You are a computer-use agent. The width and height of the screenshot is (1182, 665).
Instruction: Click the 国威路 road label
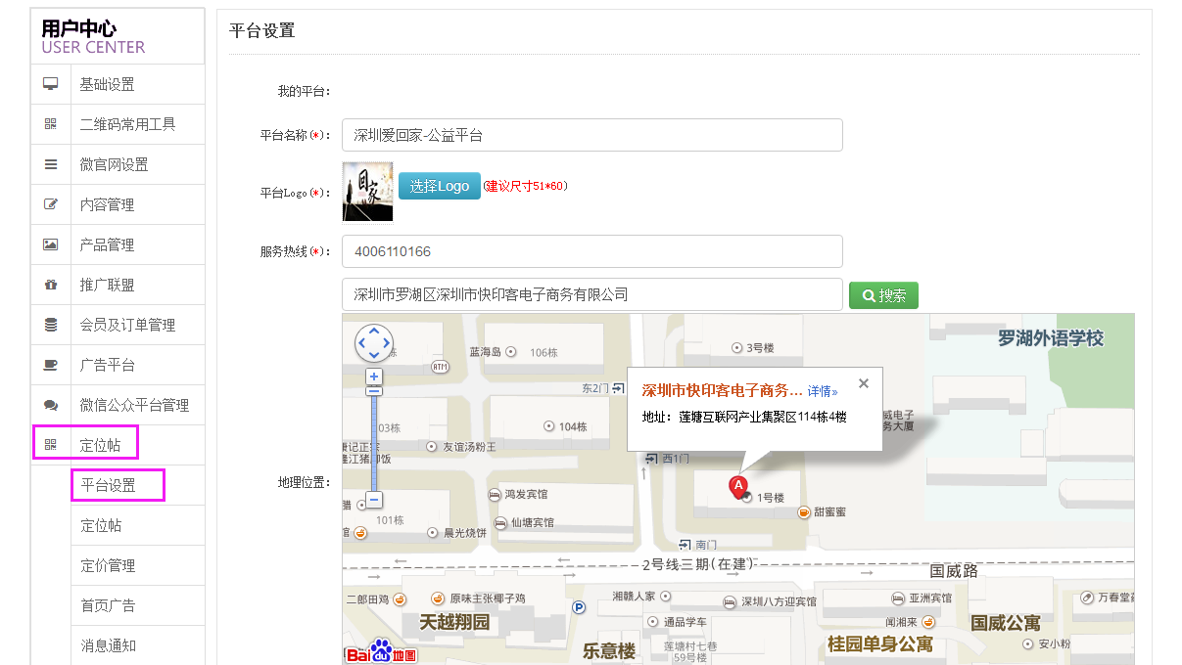point(954,570)
